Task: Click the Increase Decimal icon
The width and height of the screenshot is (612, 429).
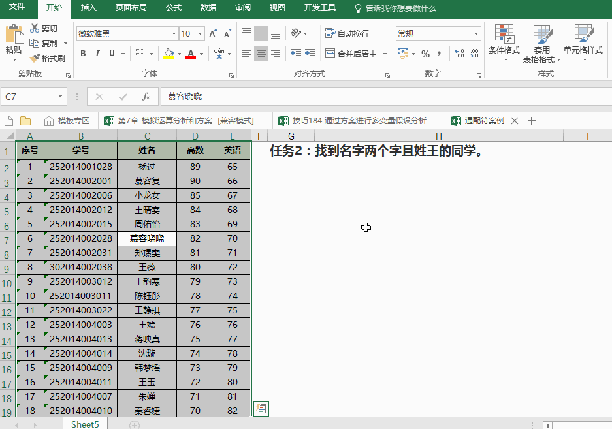Action: click(459, 54)
